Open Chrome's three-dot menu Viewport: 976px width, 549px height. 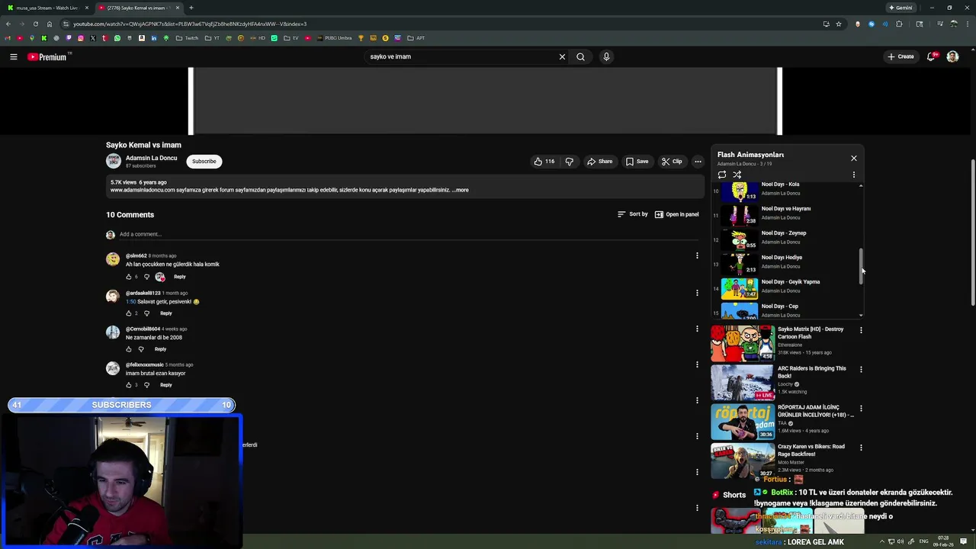coord(967,24)
